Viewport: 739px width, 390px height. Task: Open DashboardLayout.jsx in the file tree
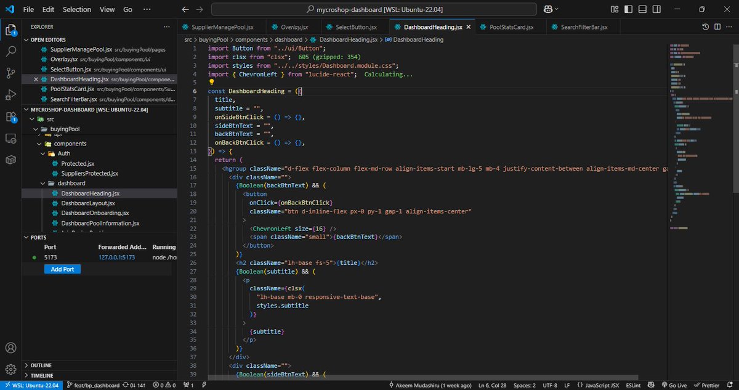pos(99,203)
